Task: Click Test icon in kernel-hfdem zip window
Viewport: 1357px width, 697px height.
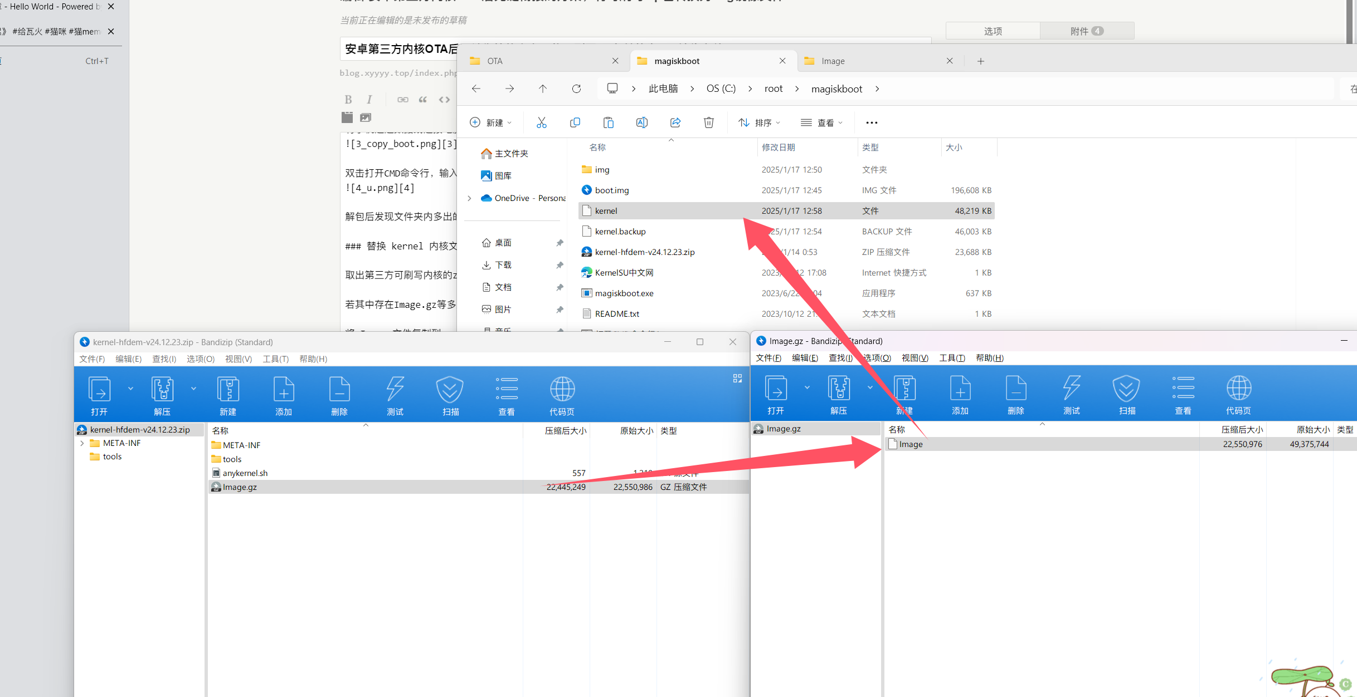Action: point(395,389)
